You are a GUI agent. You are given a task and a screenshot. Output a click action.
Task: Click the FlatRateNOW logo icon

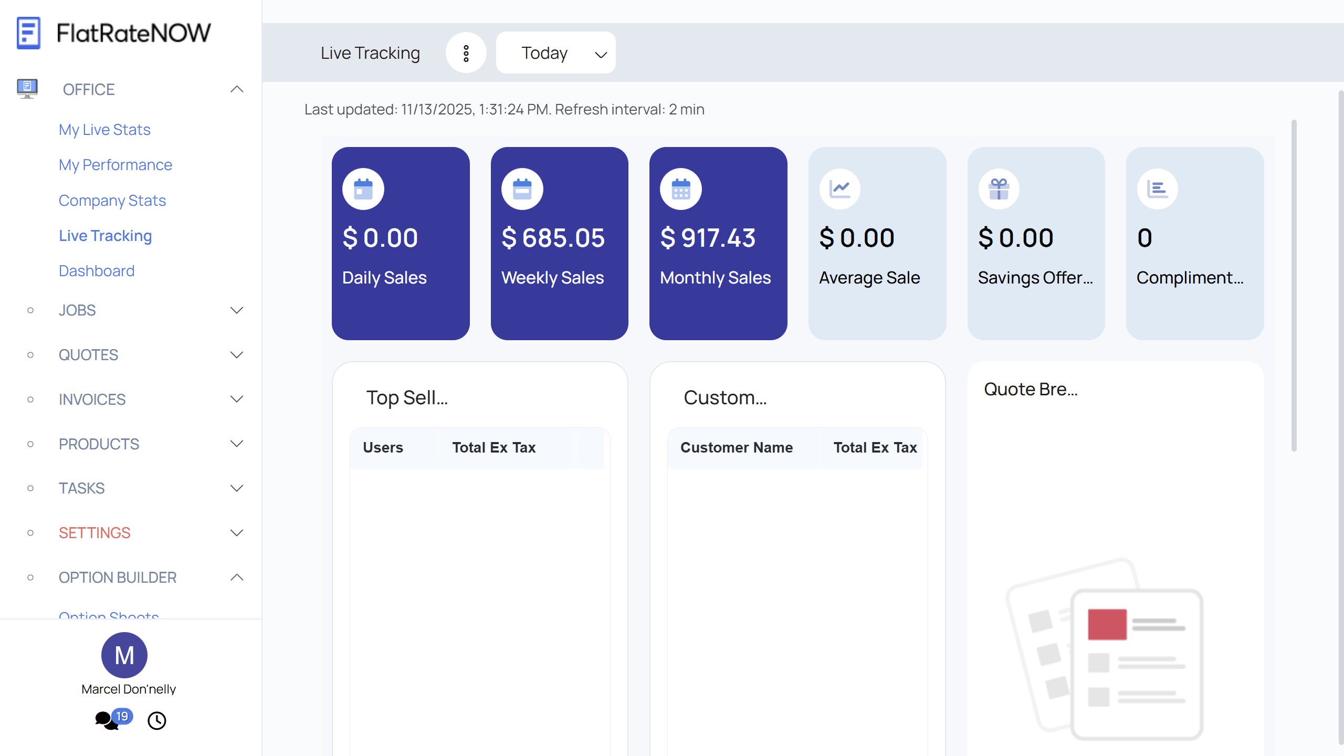pyautogui.click(x=28, y=33)
